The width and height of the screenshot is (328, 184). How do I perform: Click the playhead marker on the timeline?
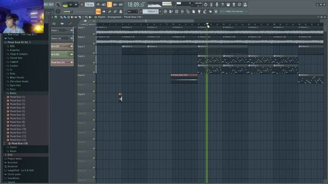[x=207, y=24]
